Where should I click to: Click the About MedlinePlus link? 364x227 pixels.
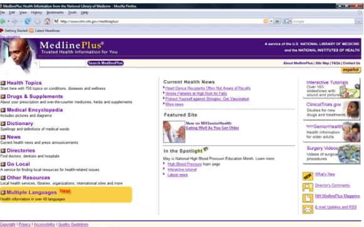[298, 63]
